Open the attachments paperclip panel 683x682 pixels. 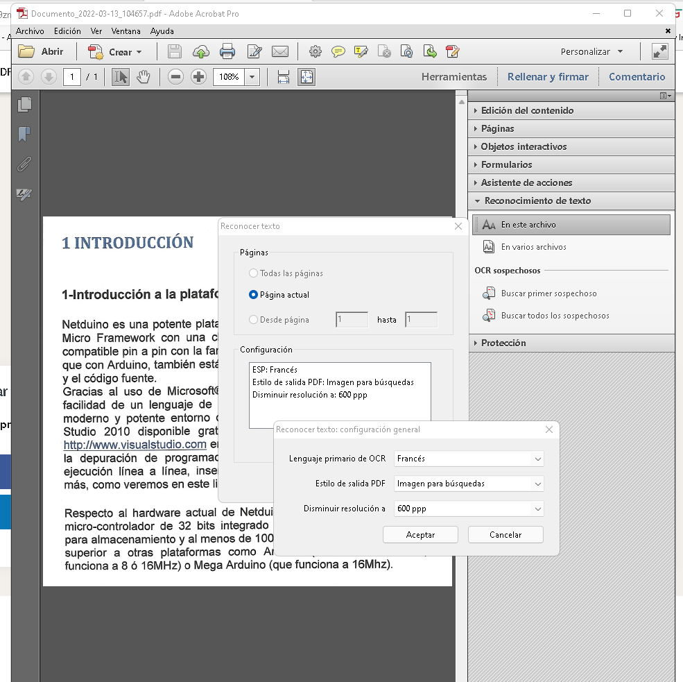pos(25,164)
